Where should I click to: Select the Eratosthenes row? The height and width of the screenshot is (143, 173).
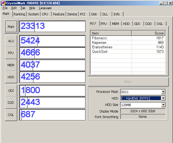pos(128,47)
